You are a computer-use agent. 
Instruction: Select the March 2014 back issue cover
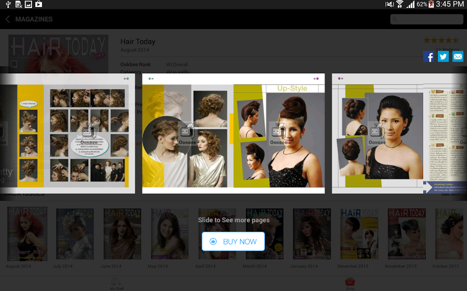click(x=264, y=234)
